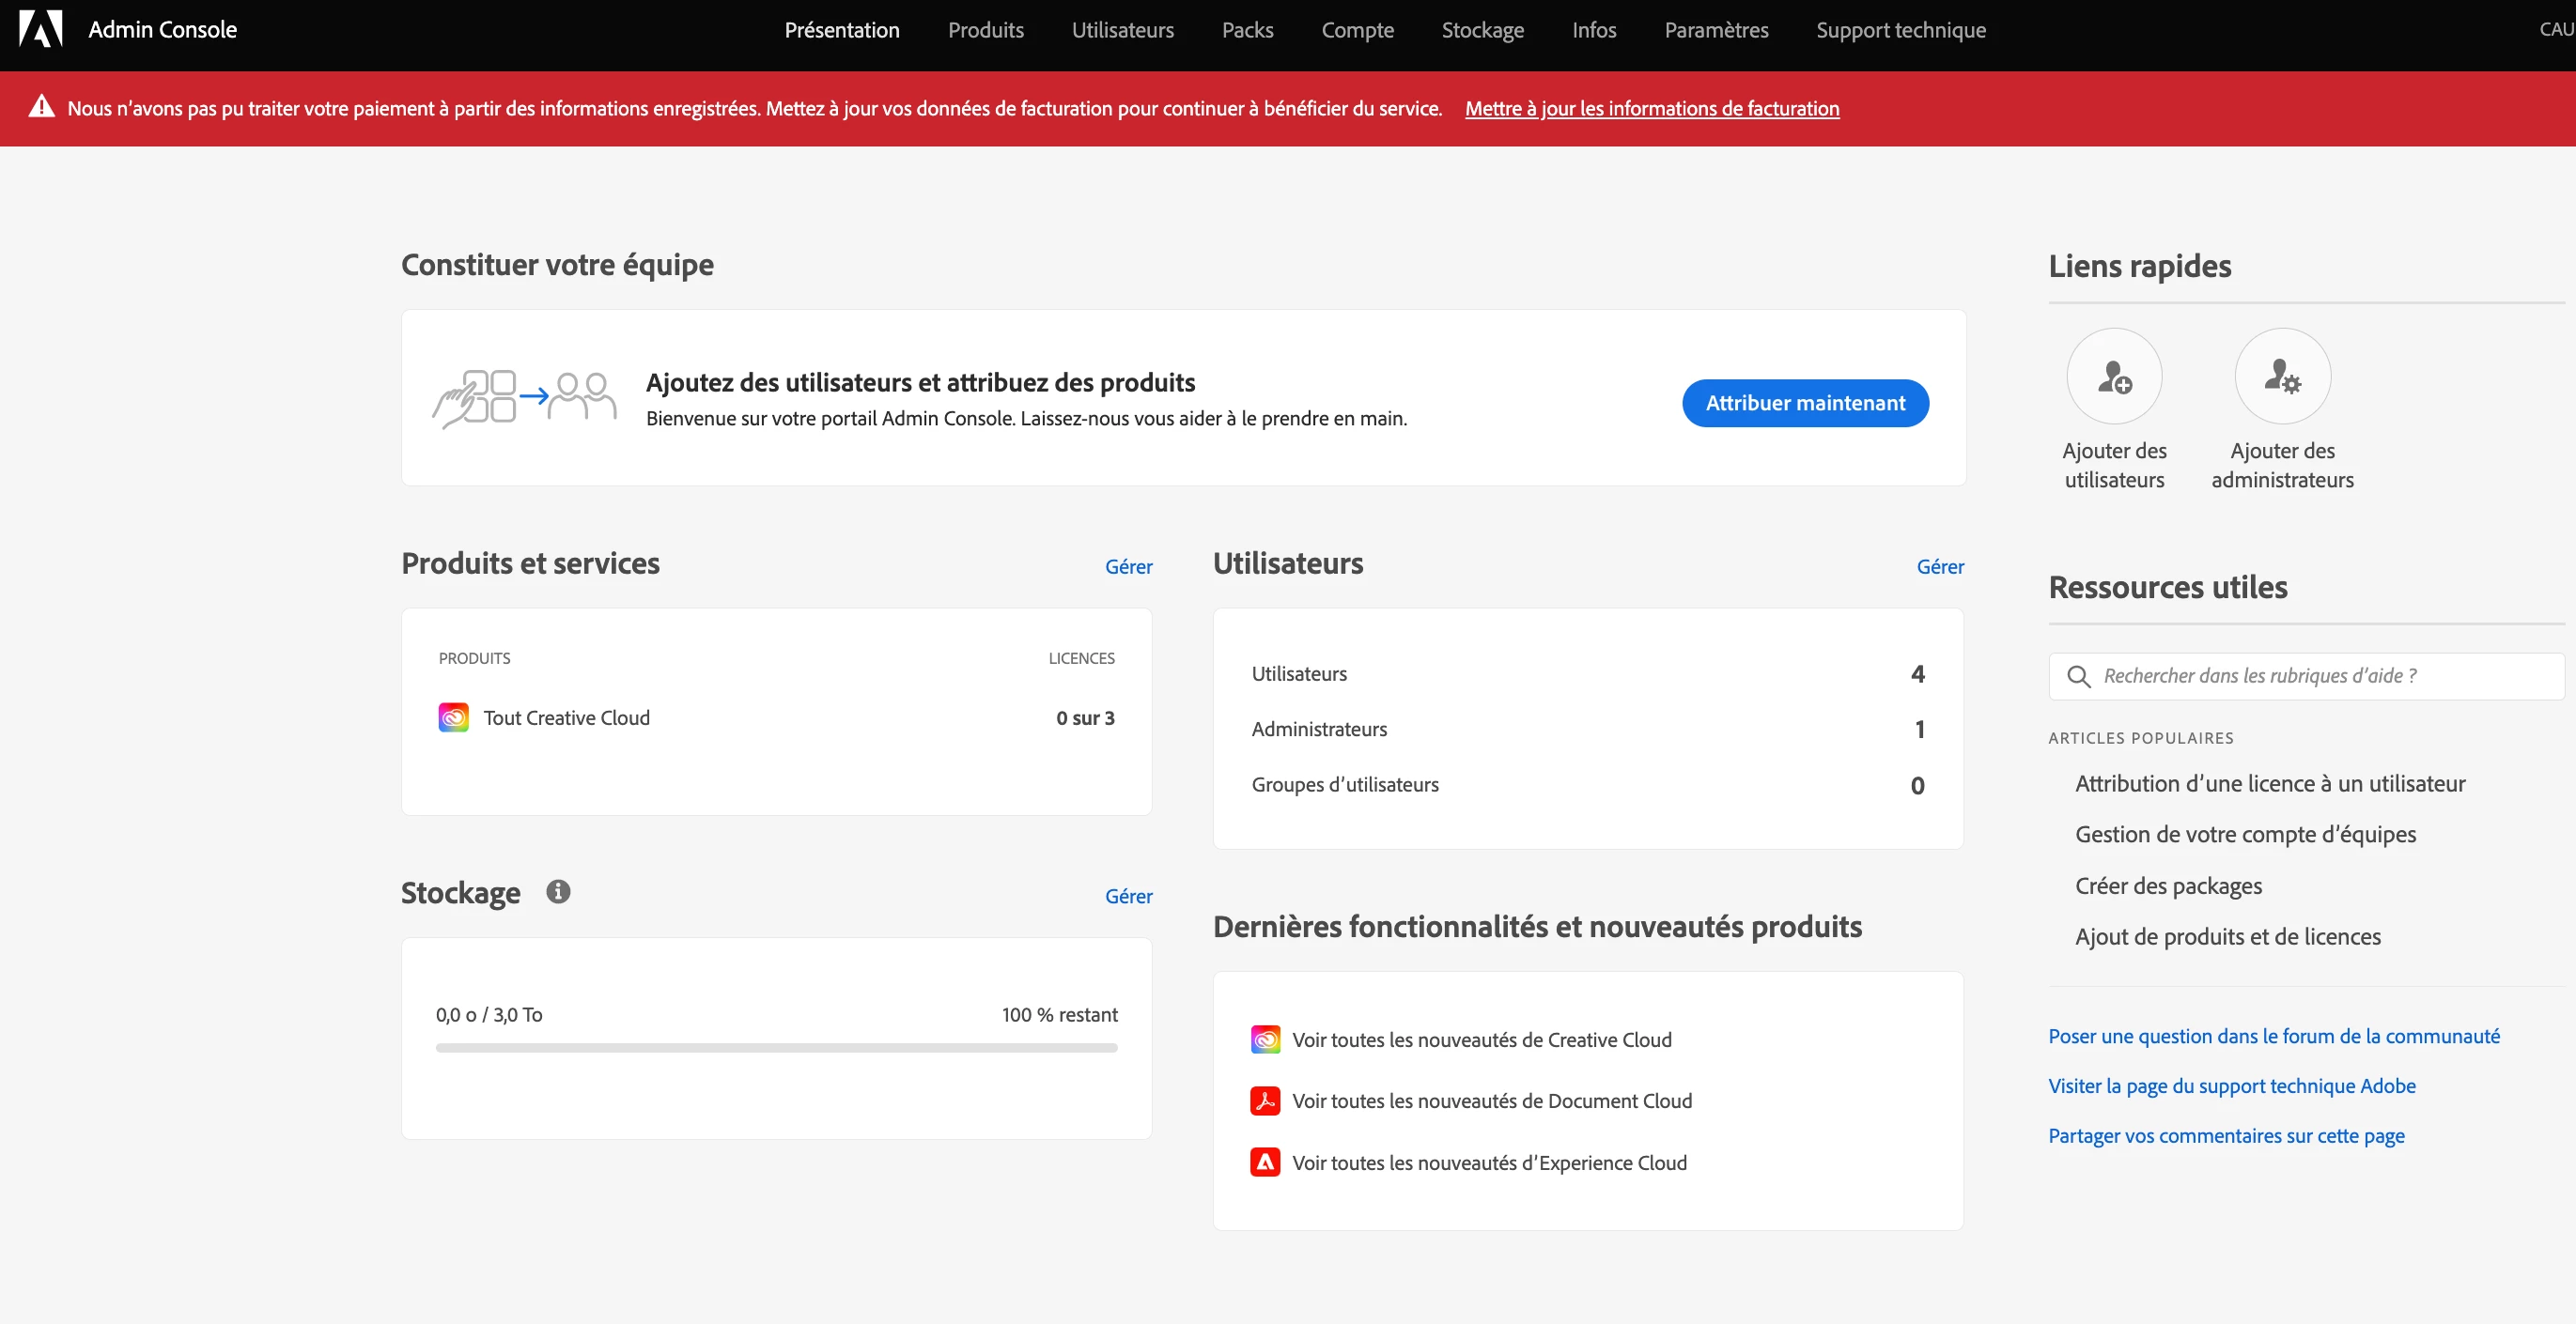
Task: Open the billing information update link
Action: pyautogui.click(x=1651, y=109)
